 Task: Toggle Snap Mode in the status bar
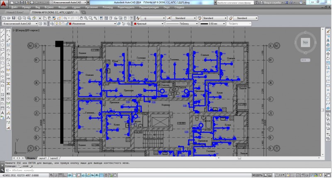pyautogui.click(x=56, y=175)
